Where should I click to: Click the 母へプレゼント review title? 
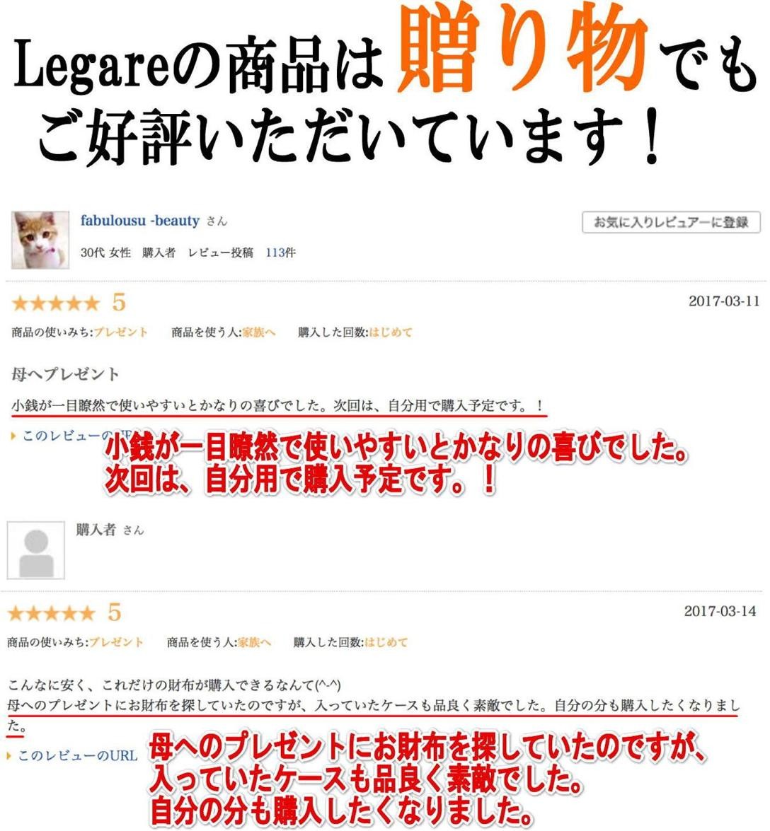65,374
